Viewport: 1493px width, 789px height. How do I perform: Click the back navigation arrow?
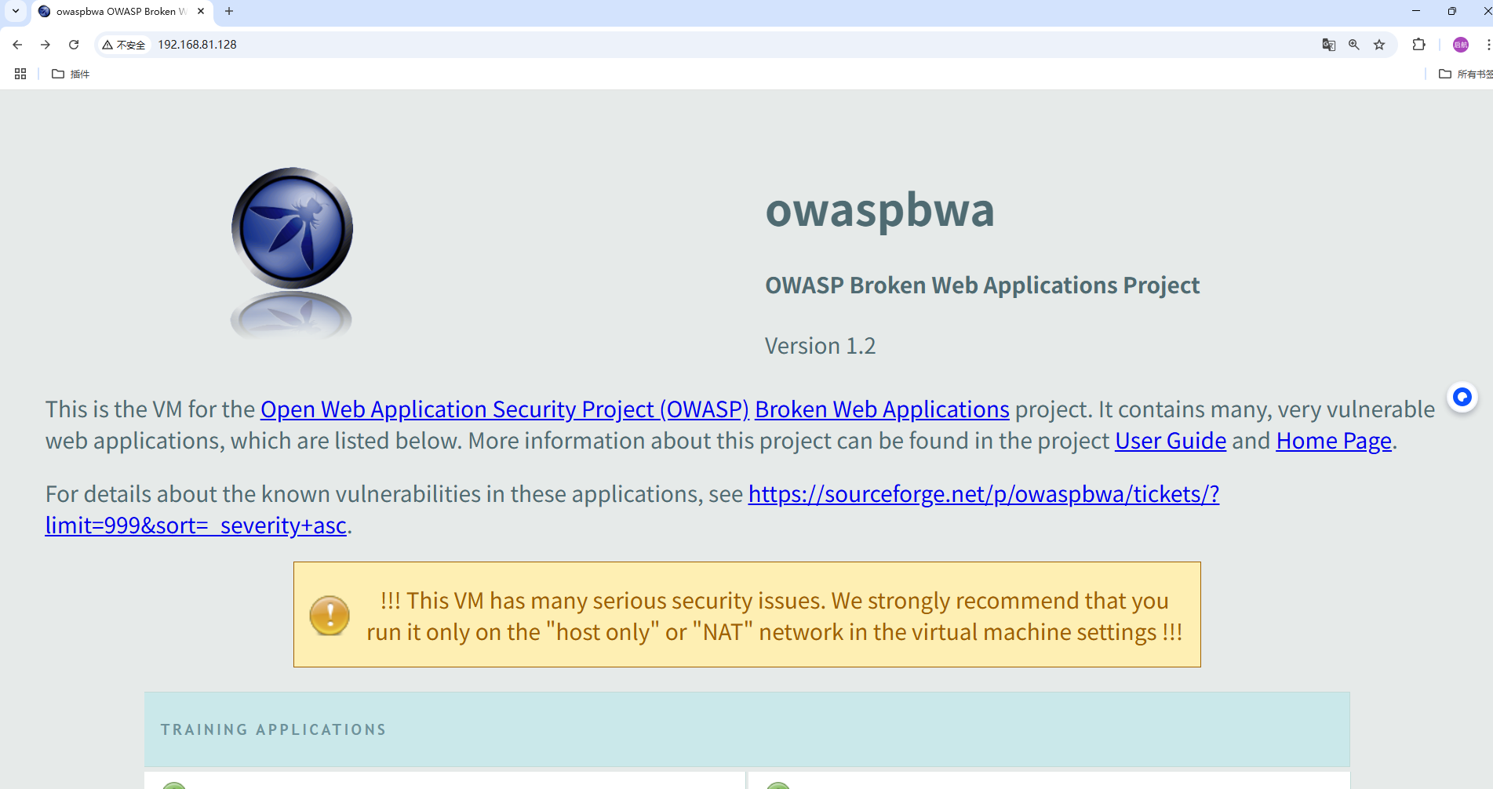[17, 45]
